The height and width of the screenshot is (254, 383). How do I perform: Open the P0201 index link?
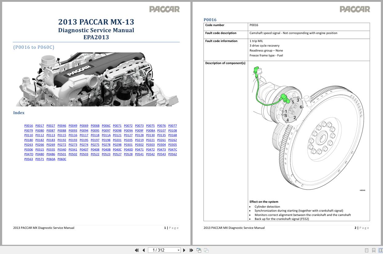[x=117, y=140]
